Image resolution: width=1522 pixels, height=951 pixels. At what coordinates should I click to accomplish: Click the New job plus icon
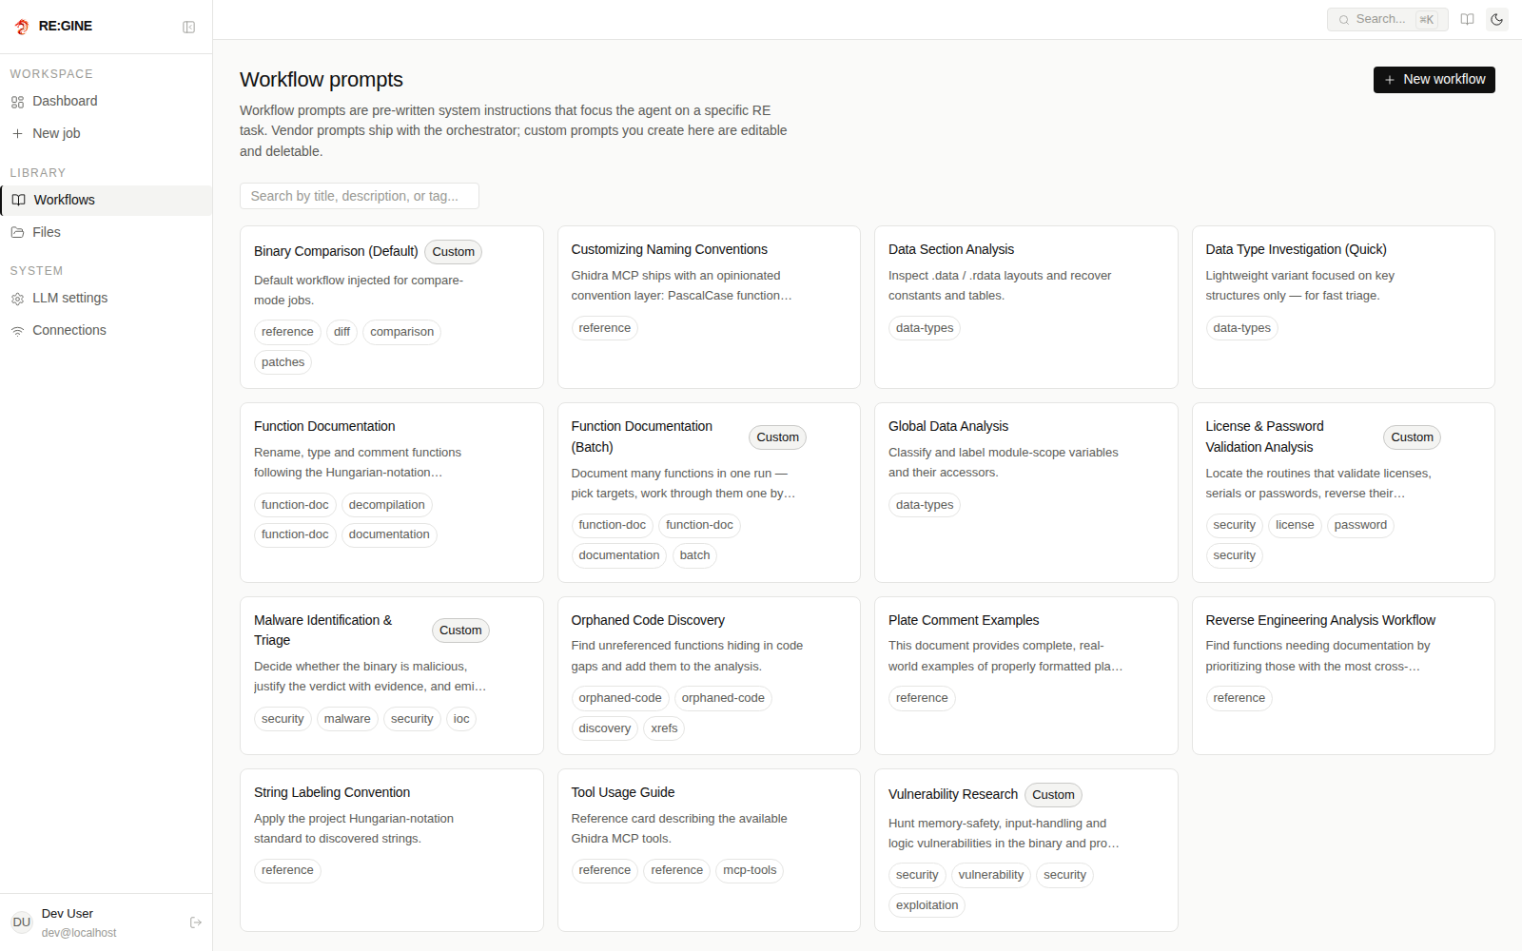(x=17, y=134)
